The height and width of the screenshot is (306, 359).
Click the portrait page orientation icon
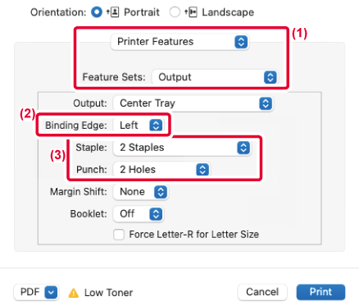113,12
